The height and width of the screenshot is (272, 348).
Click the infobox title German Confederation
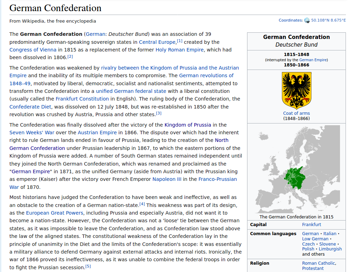(296, 37)
